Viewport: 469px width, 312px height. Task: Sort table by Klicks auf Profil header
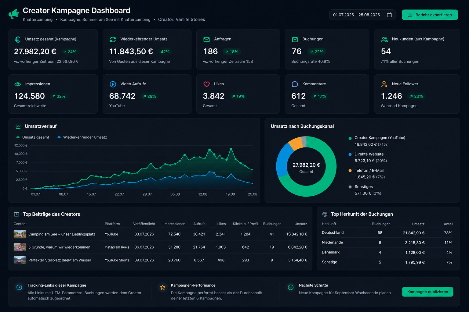point(245,224)
